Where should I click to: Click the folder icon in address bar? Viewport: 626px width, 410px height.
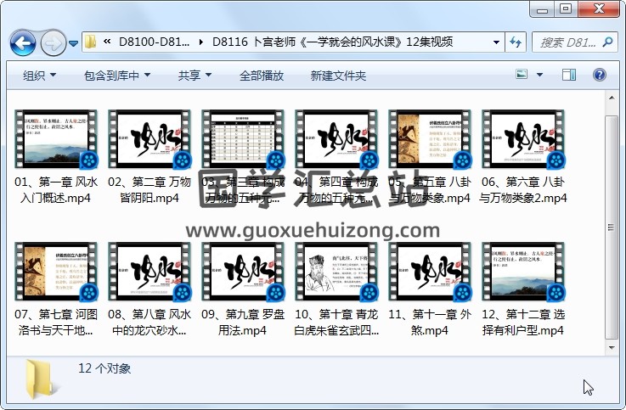[x=90, y=42]
